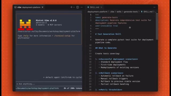This screenshot has width=171, height=96.
Task: Click line number 1 in editor gutter
Action: [x=91, y=15]
